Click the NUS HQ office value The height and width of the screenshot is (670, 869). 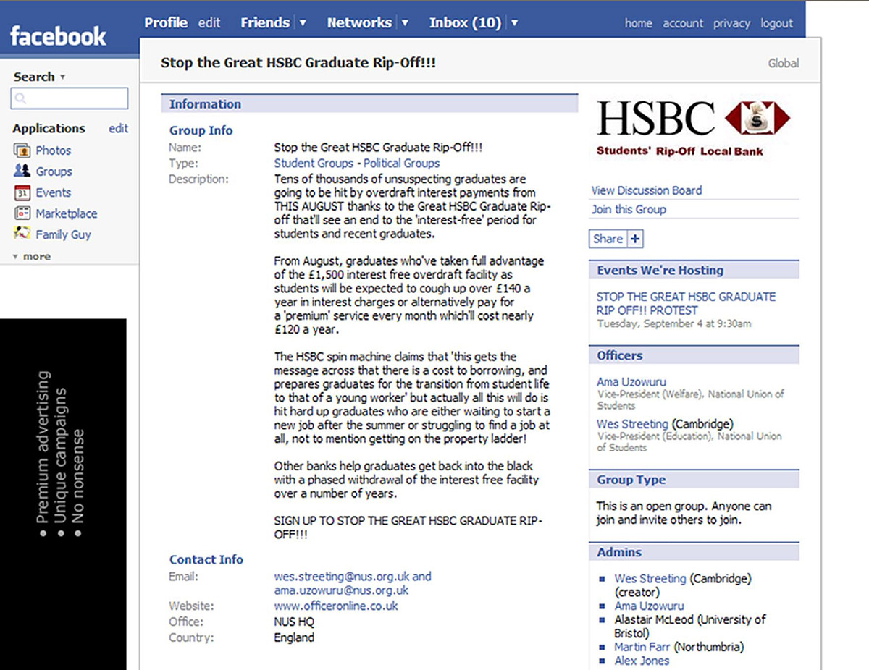pos(294,622)
